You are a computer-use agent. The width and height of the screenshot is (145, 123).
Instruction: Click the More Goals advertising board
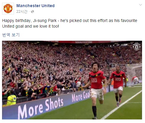[x=81, y=96]
